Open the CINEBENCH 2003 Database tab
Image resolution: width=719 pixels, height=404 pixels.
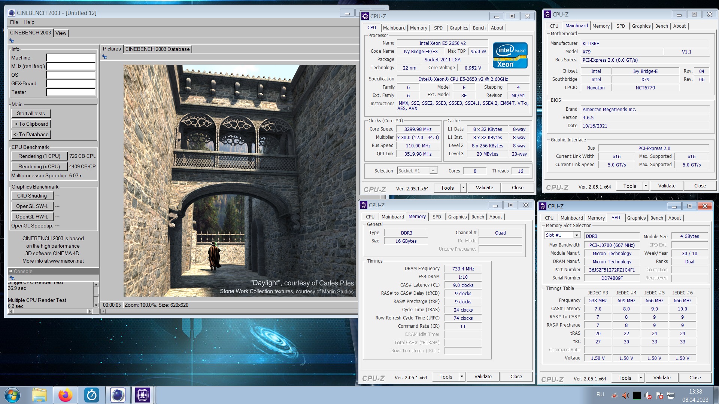click(158, 49)
